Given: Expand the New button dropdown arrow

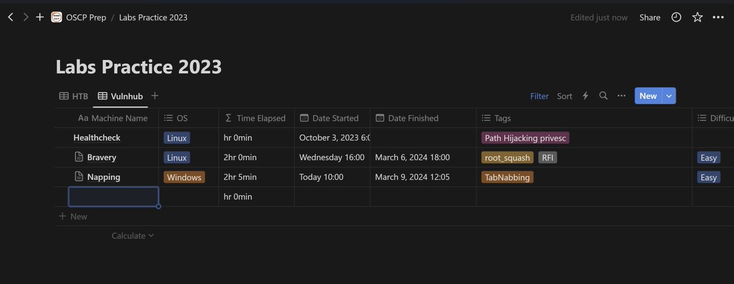Looking at the screenshot, I should (669, 96).
